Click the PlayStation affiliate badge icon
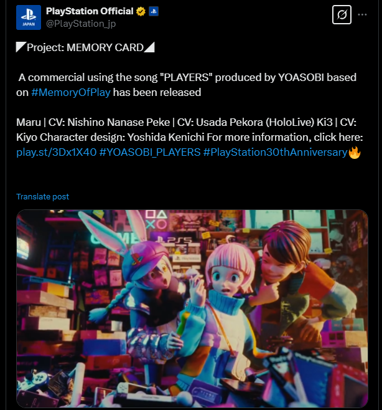Screen dimensions: 382x410 [154, 11]
